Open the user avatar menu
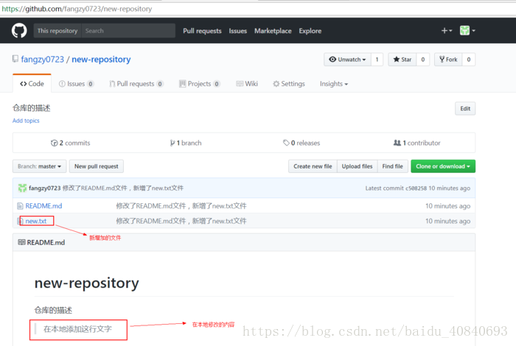This screenshot has width=516, height=346. click(467, 31)
